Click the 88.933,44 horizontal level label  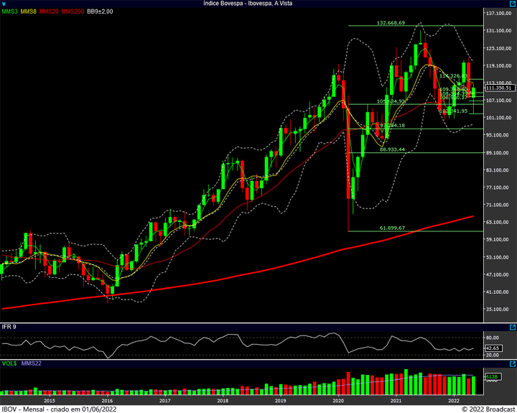[x=392, y=149]
